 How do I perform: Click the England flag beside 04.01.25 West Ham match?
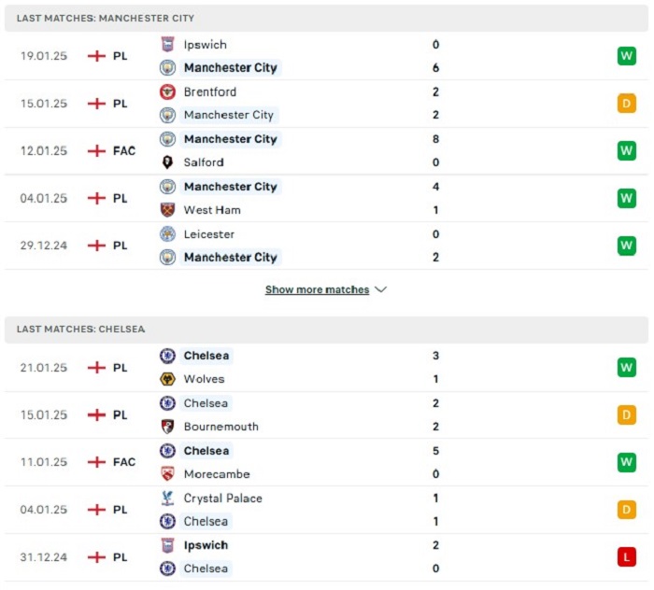click(96, 198)
